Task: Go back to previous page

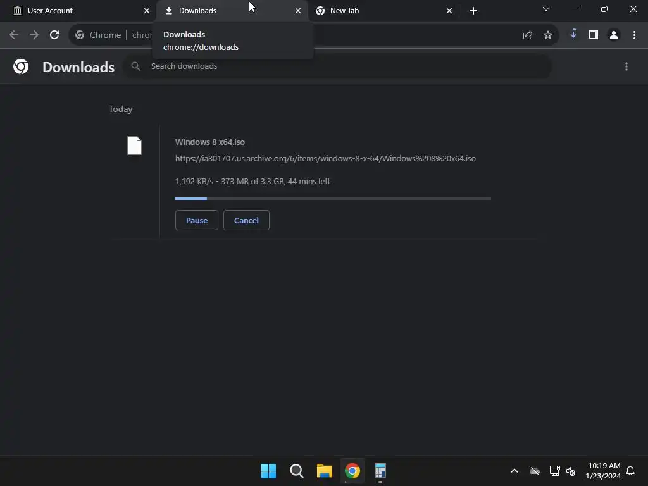Action: pos(14,35)
